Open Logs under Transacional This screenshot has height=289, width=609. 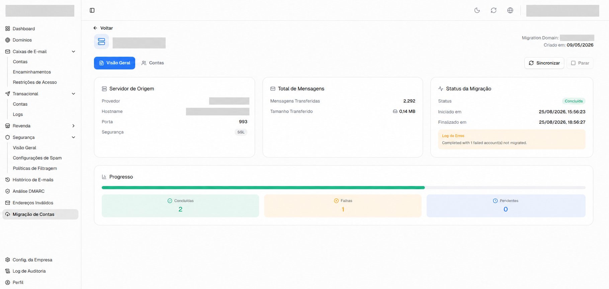pos(18,114)
